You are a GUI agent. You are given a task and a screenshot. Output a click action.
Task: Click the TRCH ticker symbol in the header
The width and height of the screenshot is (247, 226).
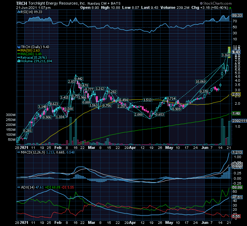pos(22,3)
